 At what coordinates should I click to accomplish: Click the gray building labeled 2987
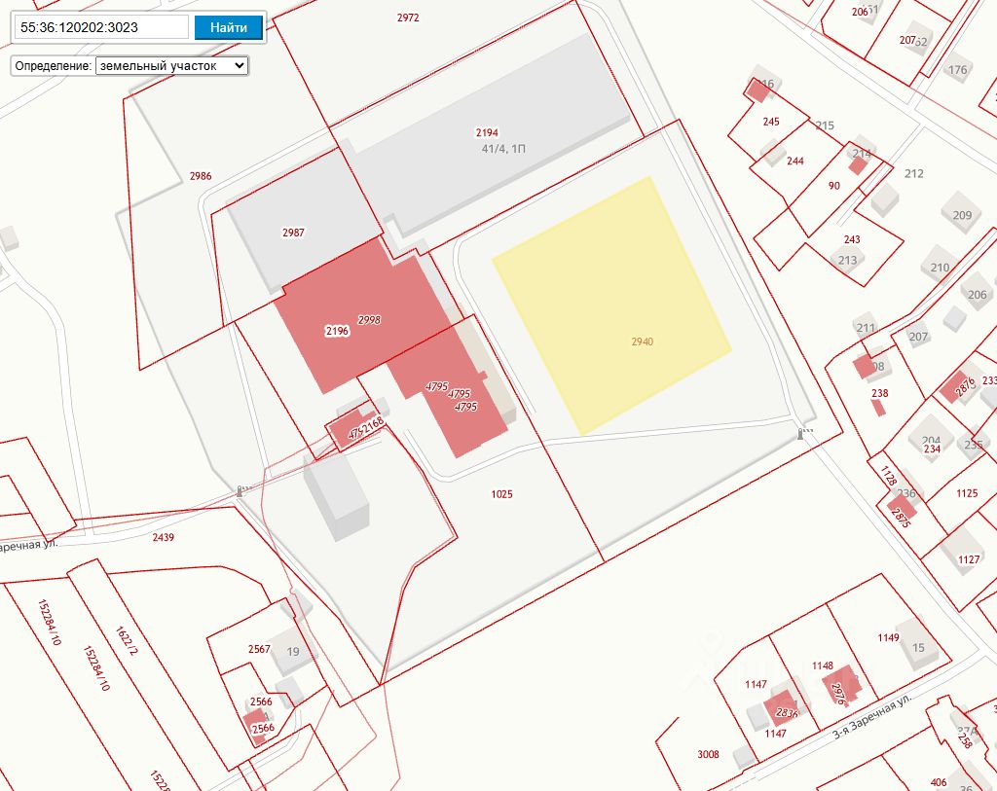pos(292,234)
